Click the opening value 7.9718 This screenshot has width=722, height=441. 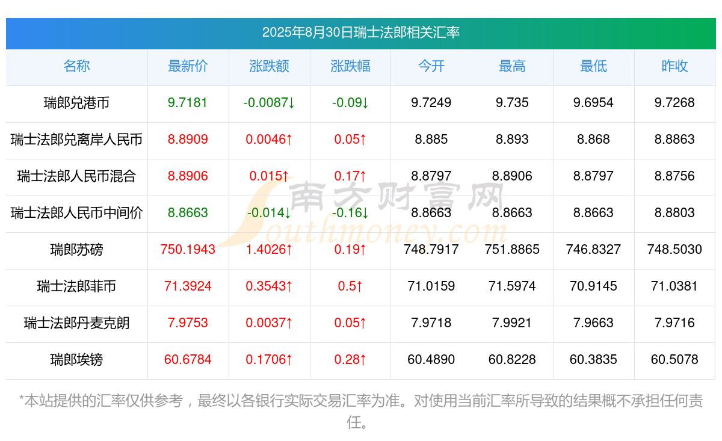click(431, 323)
